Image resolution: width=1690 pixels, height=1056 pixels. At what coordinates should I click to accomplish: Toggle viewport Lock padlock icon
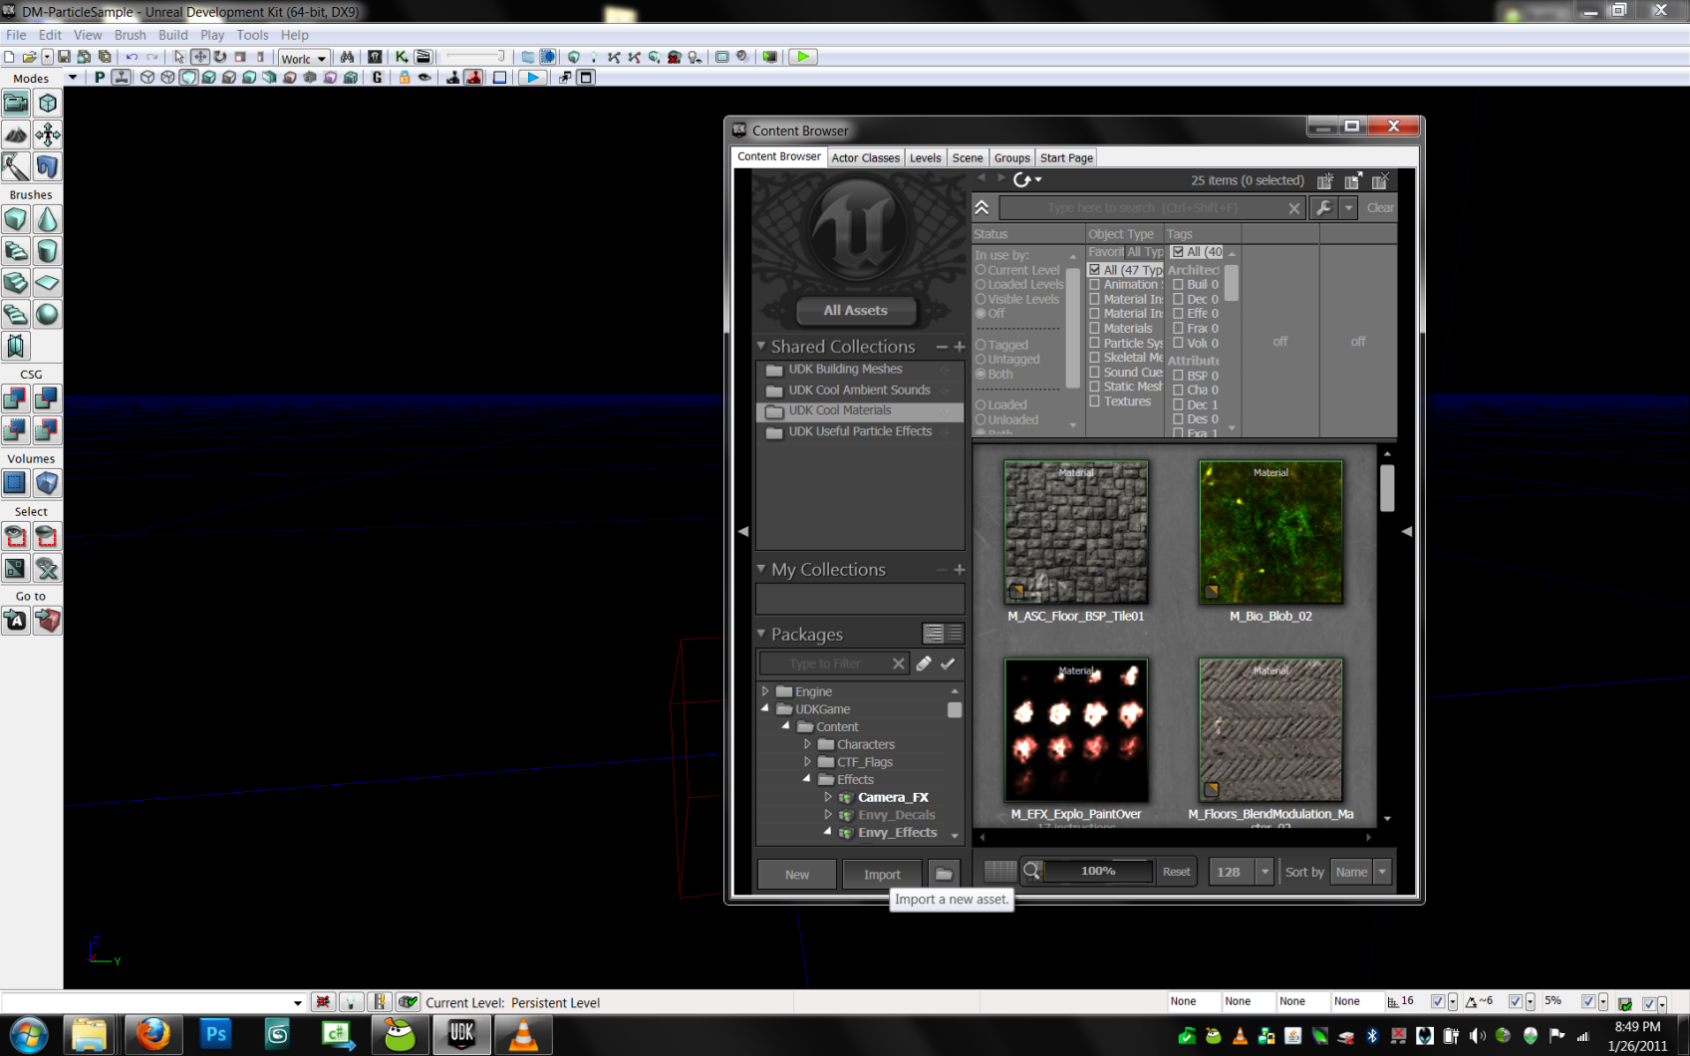(404, 77)
